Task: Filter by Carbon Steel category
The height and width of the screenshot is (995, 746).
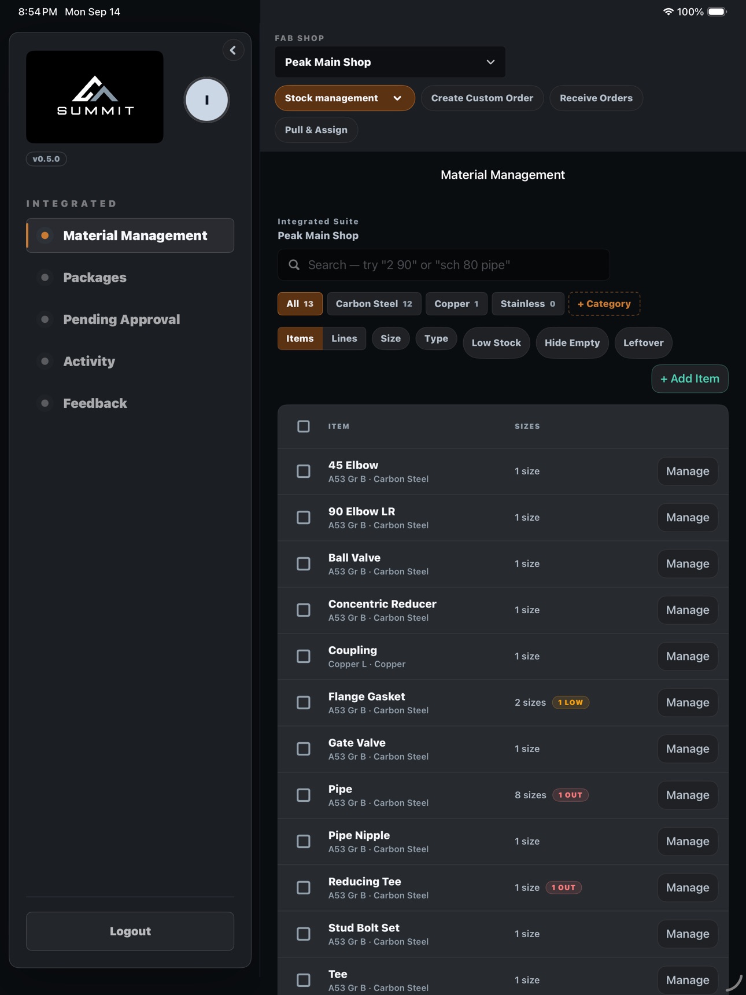Action: point(374,304)
